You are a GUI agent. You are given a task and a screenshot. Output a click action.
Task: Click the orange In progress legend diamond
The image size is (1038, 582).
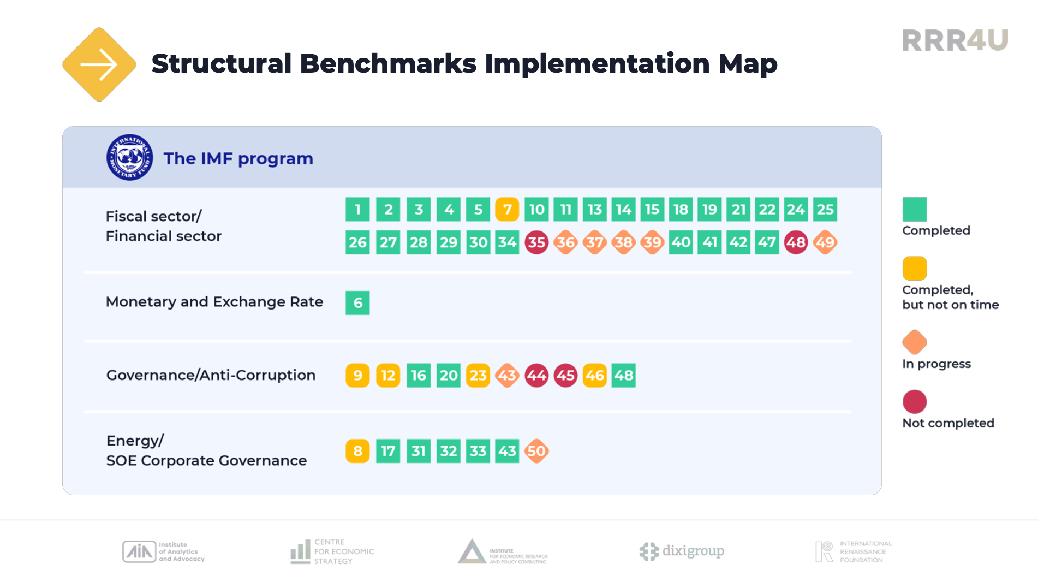click(914, 342)
